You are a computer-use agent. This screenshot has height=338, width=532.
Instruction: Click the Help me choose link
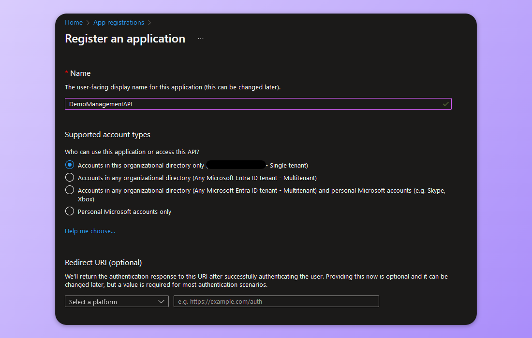[x=90, y=231]
